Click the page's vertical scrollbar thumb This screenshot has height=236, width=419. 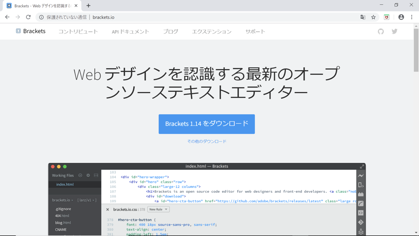click(x=416, y=50)
